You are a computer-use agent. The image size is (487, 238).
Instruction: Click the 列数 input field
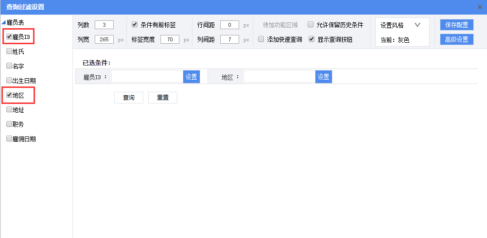pos(104,25)
